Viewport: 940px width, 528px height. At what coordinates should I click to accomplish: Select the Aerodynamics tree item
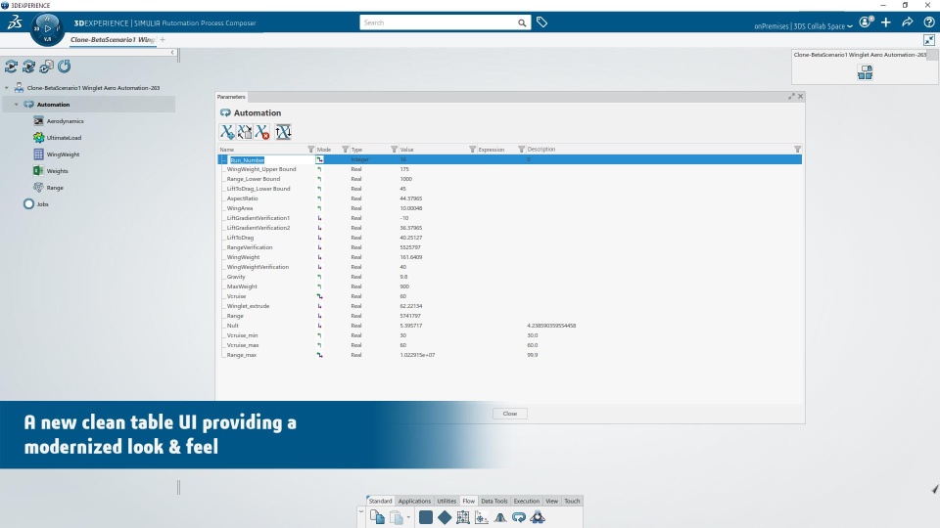pyautogui.click(x=65, y=121)
